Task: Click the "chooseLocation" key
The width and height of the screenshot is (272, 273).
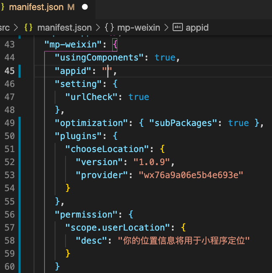Action: coord(107,149)
